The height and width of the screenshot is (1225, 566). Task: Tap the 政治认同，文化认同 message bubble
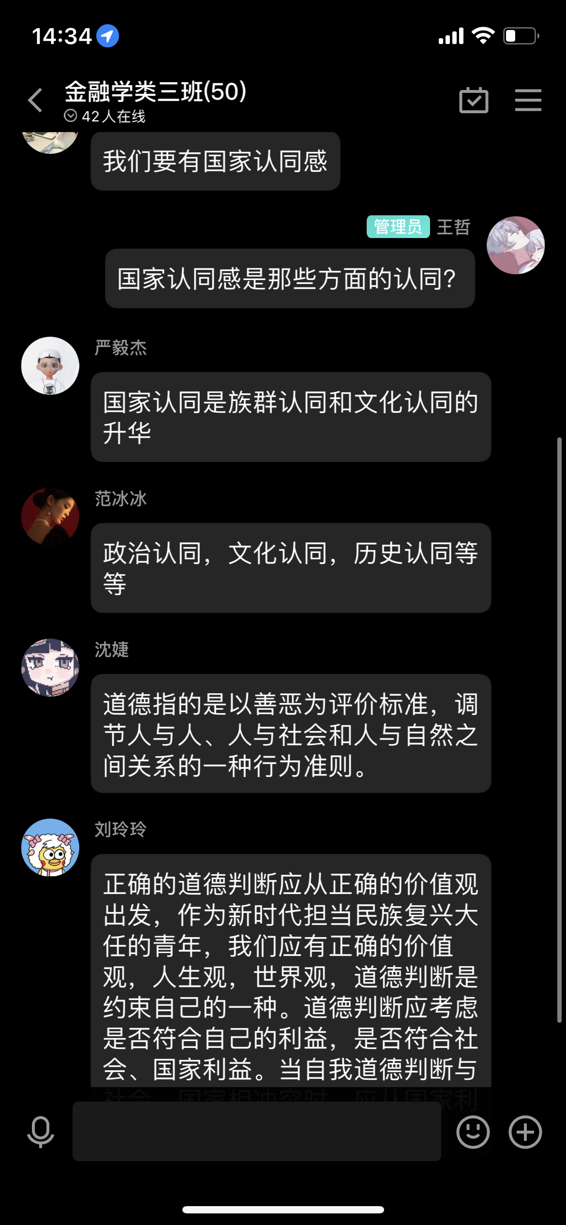click(x=291, y=568)
